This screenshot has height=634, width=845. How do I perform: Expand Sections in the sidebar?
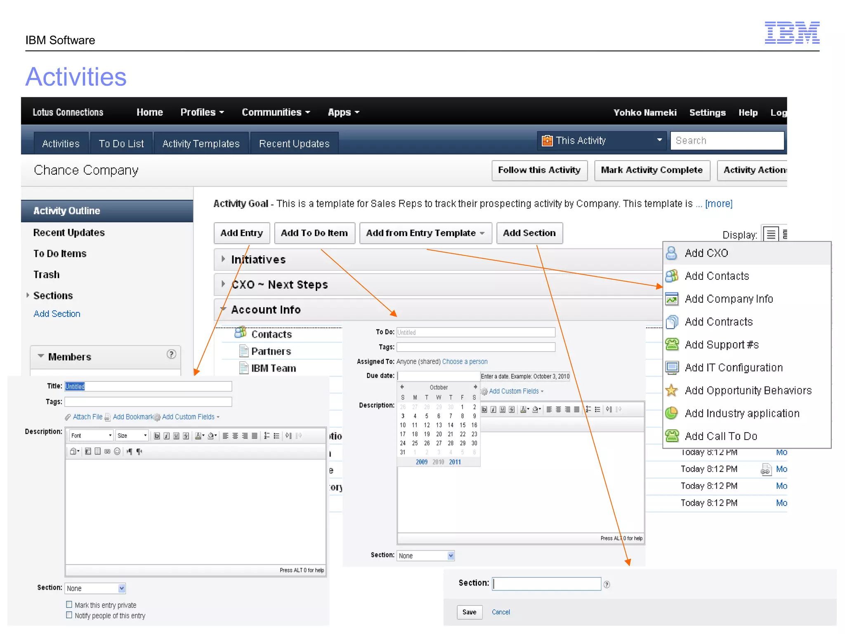click(x=28, y=296)
